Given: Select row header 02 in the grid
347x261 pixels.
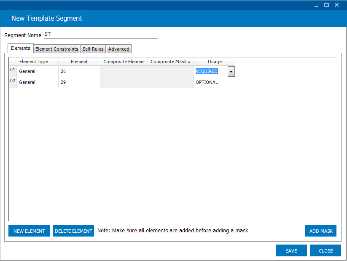Looking at the screenshot, I should tap(13, 82).
